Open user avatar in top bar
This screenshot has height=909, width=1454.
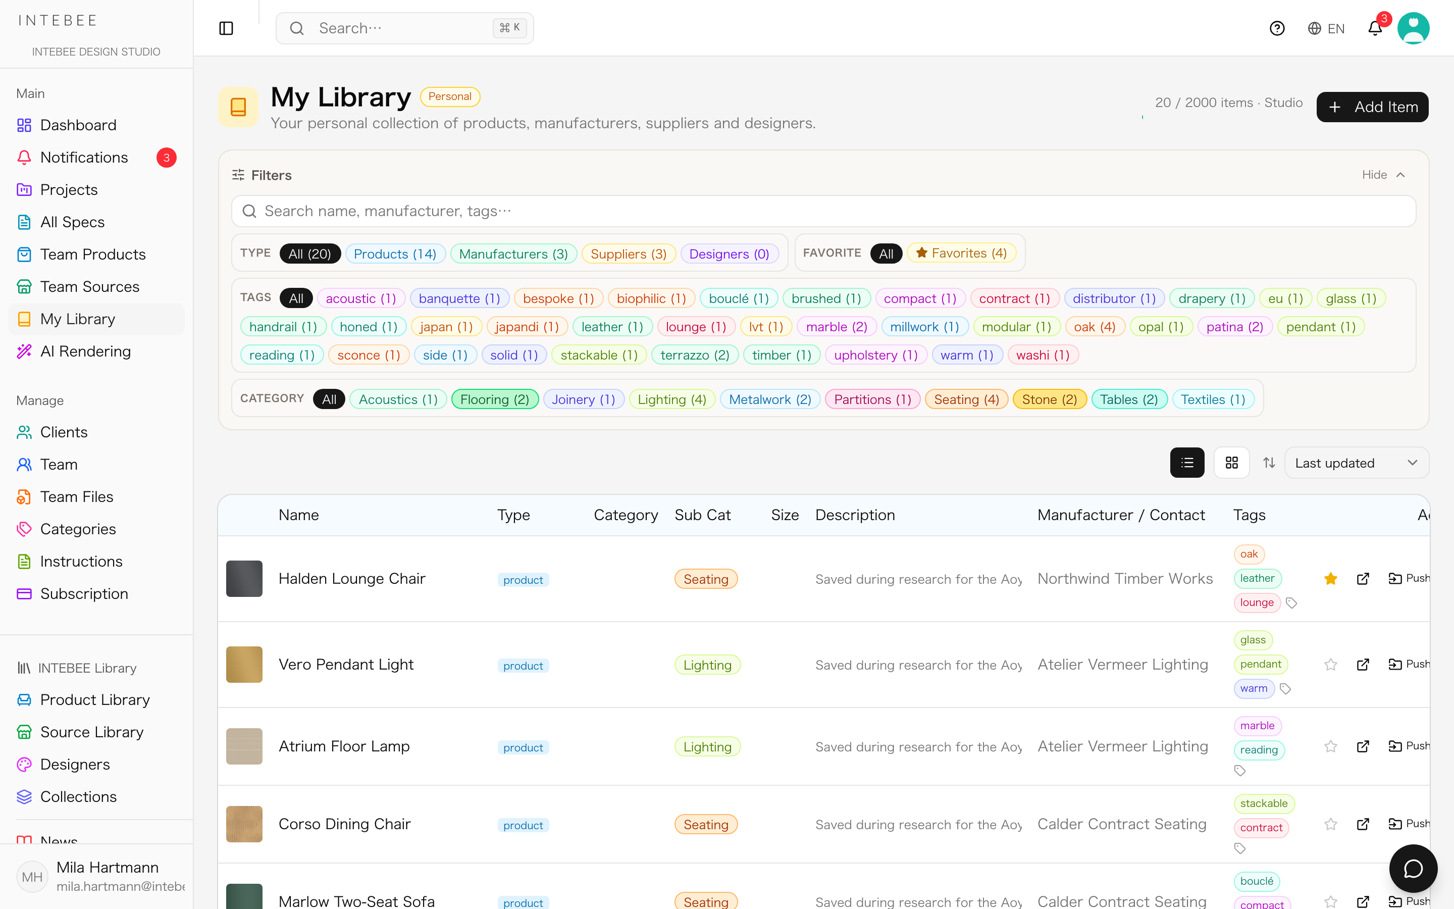pyautogui.click(x=1413, y=28)
